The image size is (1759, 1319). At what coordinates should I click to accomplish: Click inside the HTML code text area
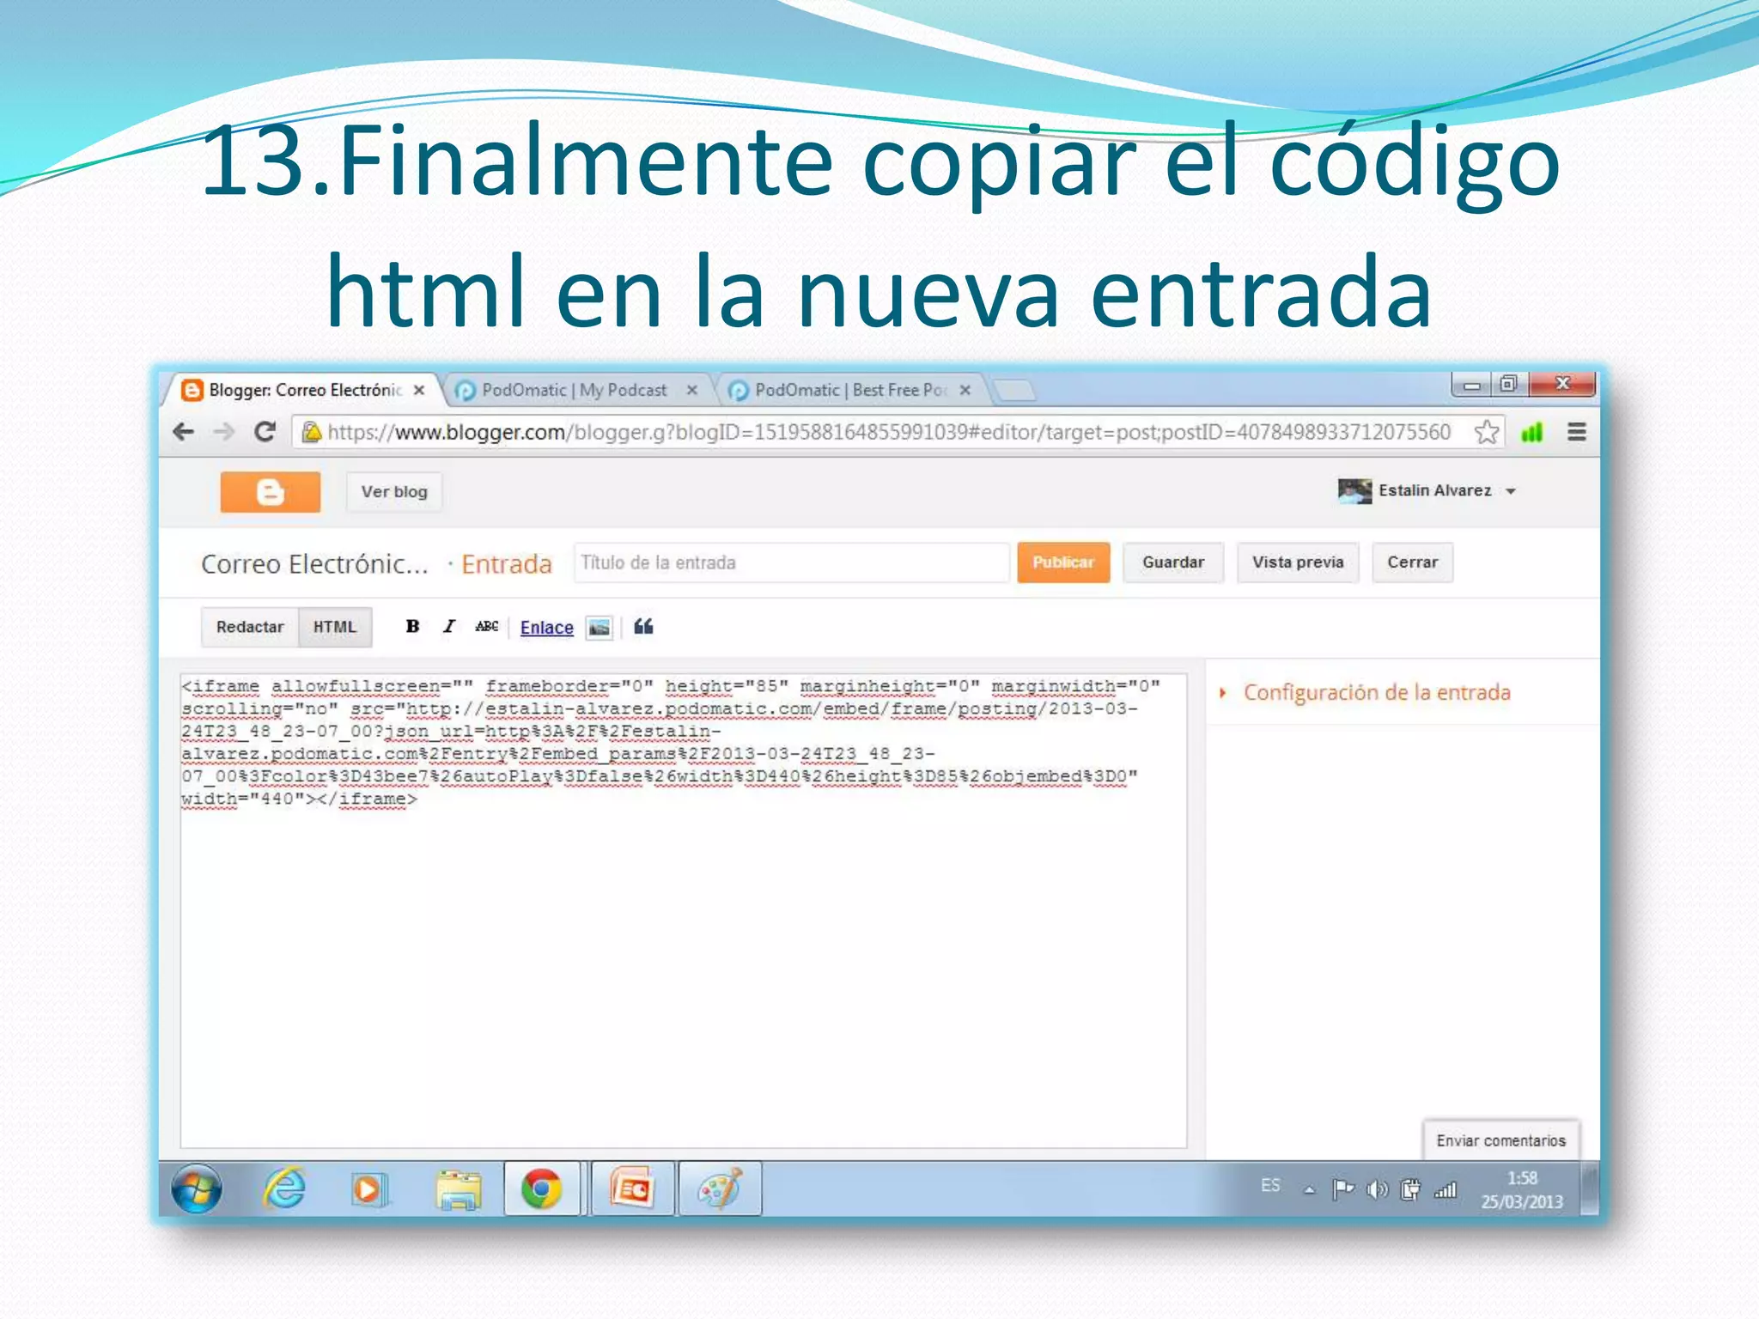click(684, 910)
